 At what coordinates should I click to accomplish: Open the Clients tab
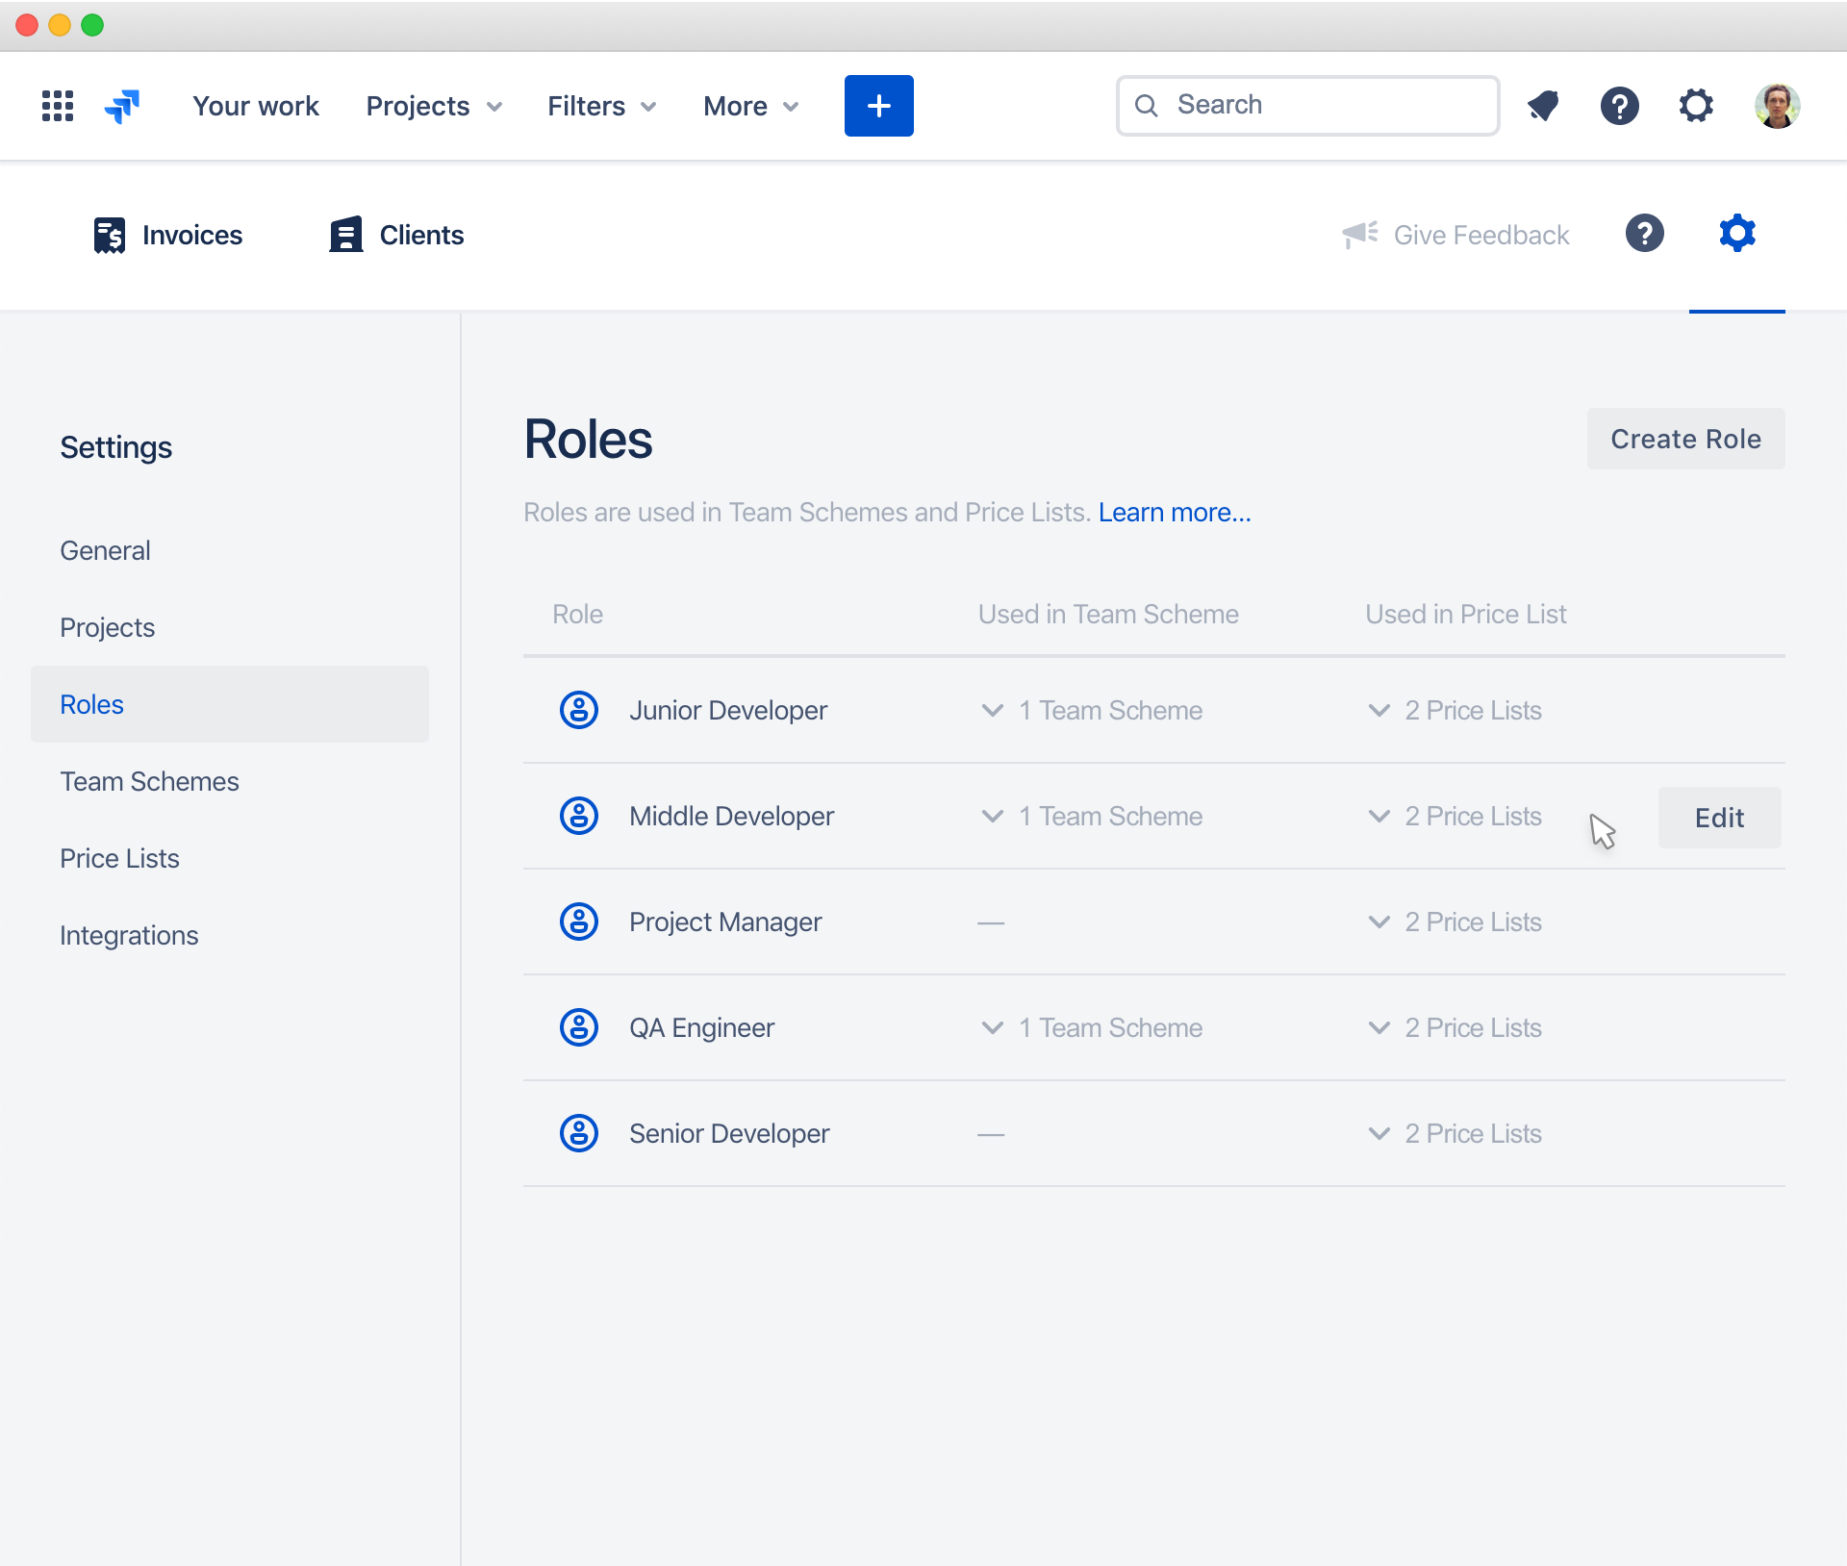tap(396, 235)
